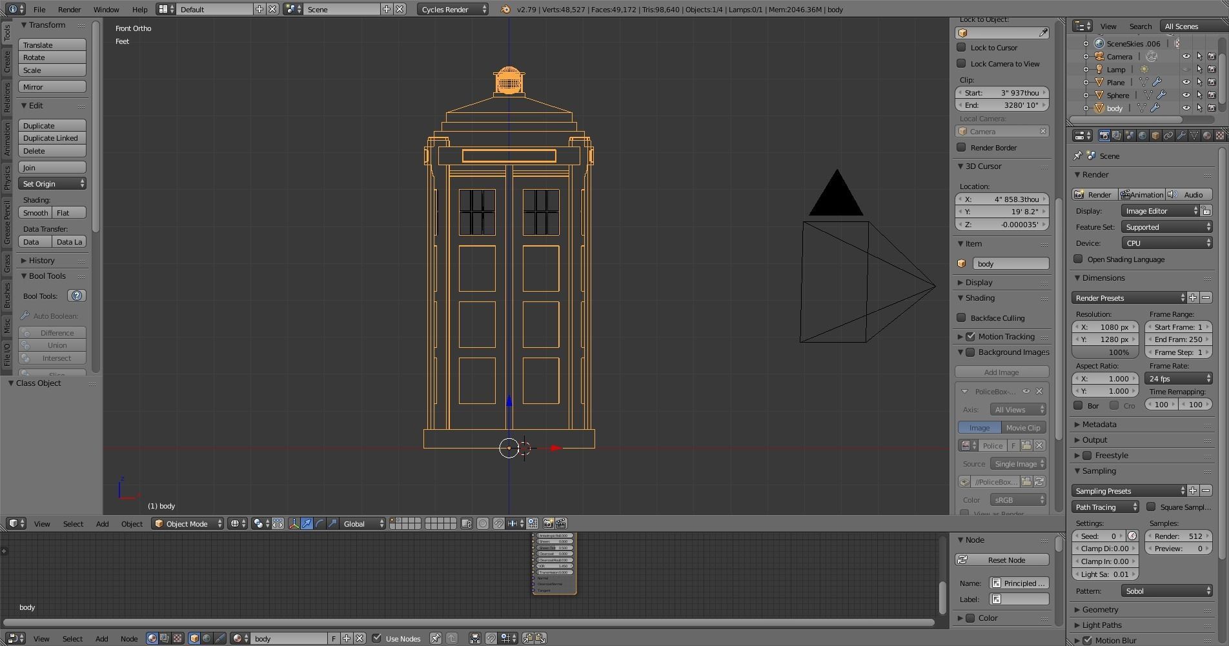The image size is (1229, 646).
Task: Click the OpenGL render image camera icon
Action: [x=548, y=523]
